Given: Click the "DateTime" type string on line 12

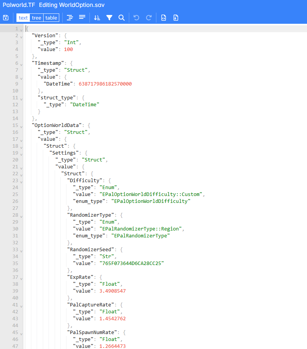Looking at the screenshot, I should [x=84, y=105].
